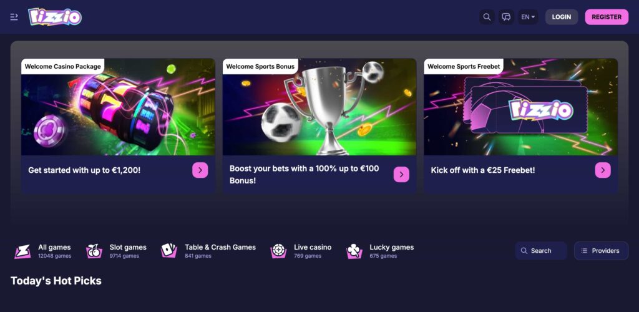Viewport: 639px width, 312px height.
Task: Open the Providers filter list
Action: [x=601, y=251]
